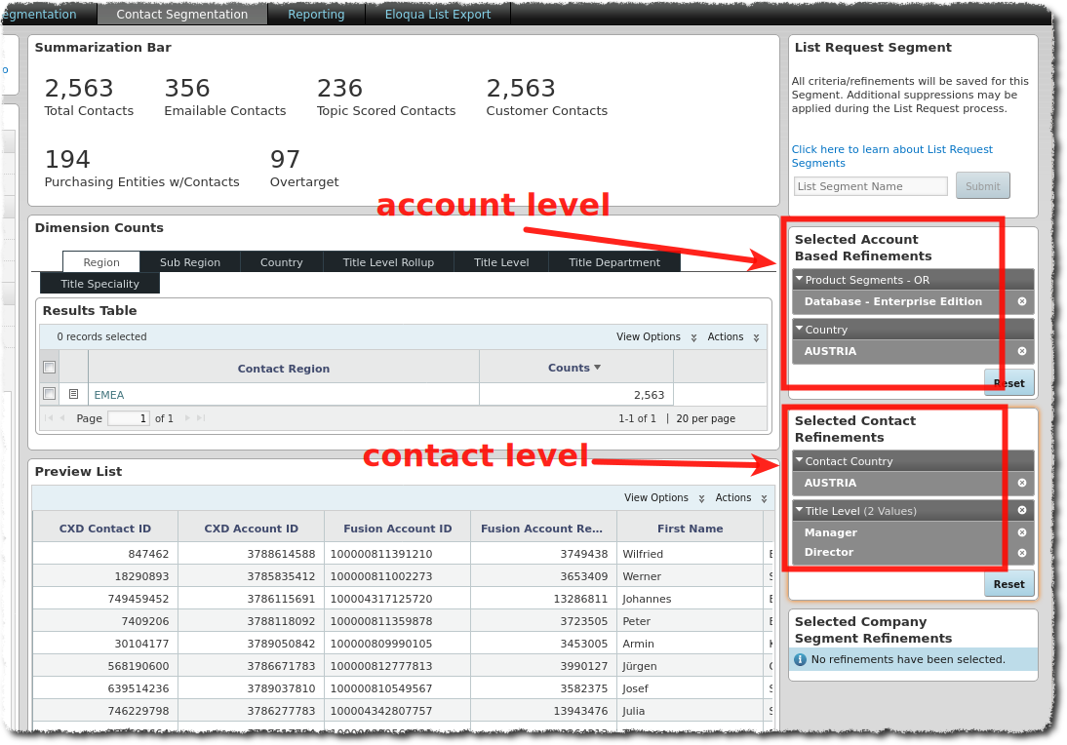
Task: Remove the Director title level refinement
Action: tap(1021, 553)
